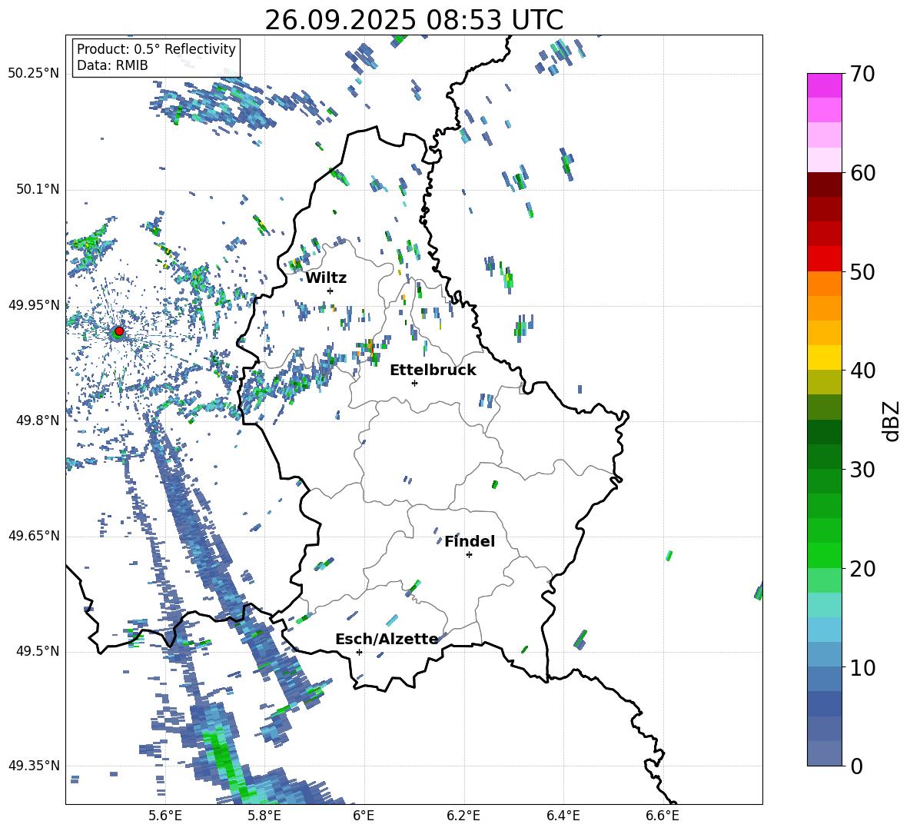Click the Data: RMIB text
This screenshot has height=831, width=910.
[x=112, y=65]
